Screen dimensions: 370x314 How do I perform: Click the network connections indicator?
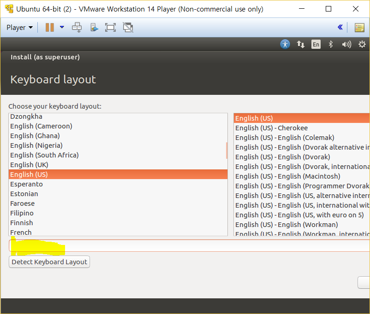301,44
